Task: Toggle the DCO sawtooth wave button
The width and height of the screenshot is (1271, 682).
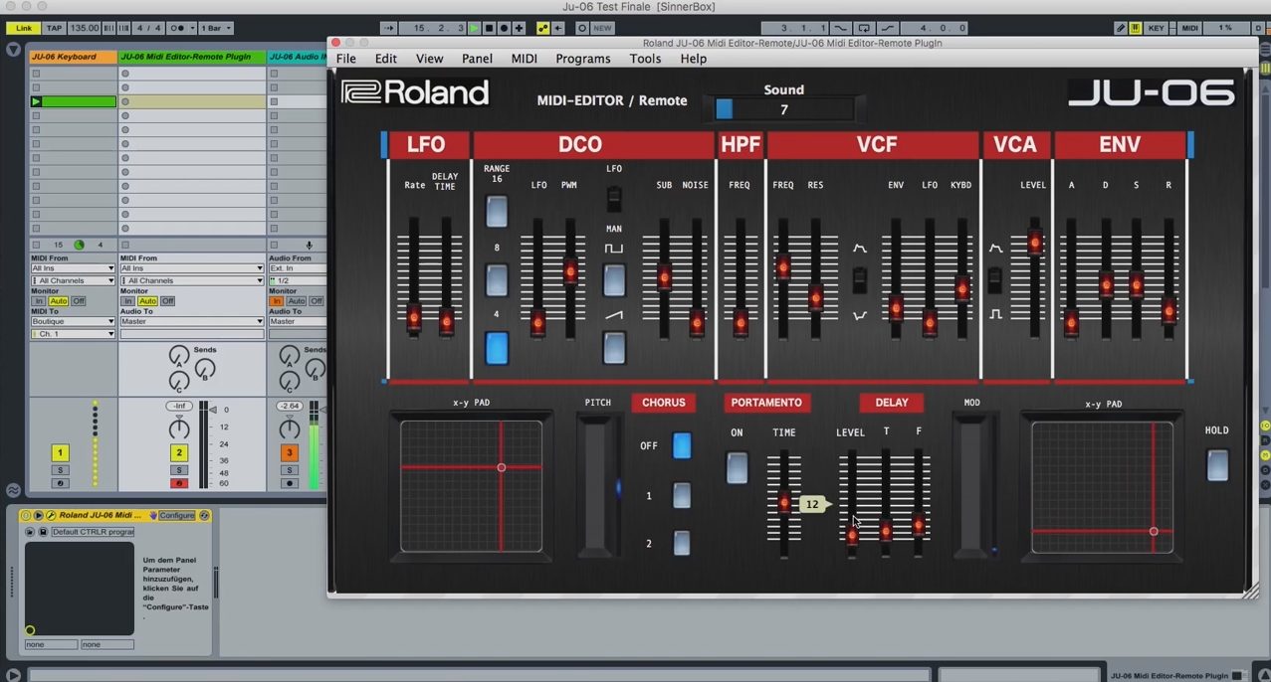Action: (614, 348)
